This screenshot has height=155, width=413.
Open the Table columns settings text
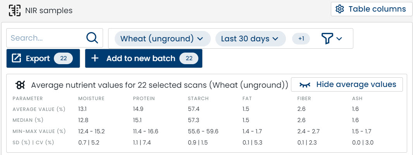377,9
